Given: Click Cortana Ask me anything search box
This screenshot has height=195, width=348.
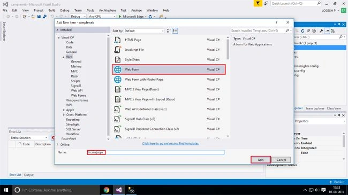Looking at the screenshot, I should click(x=56, y=190).
